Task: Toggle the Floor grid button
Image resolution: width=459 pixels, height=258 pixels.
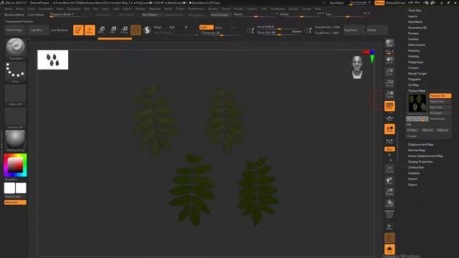Action: (389, 118)
